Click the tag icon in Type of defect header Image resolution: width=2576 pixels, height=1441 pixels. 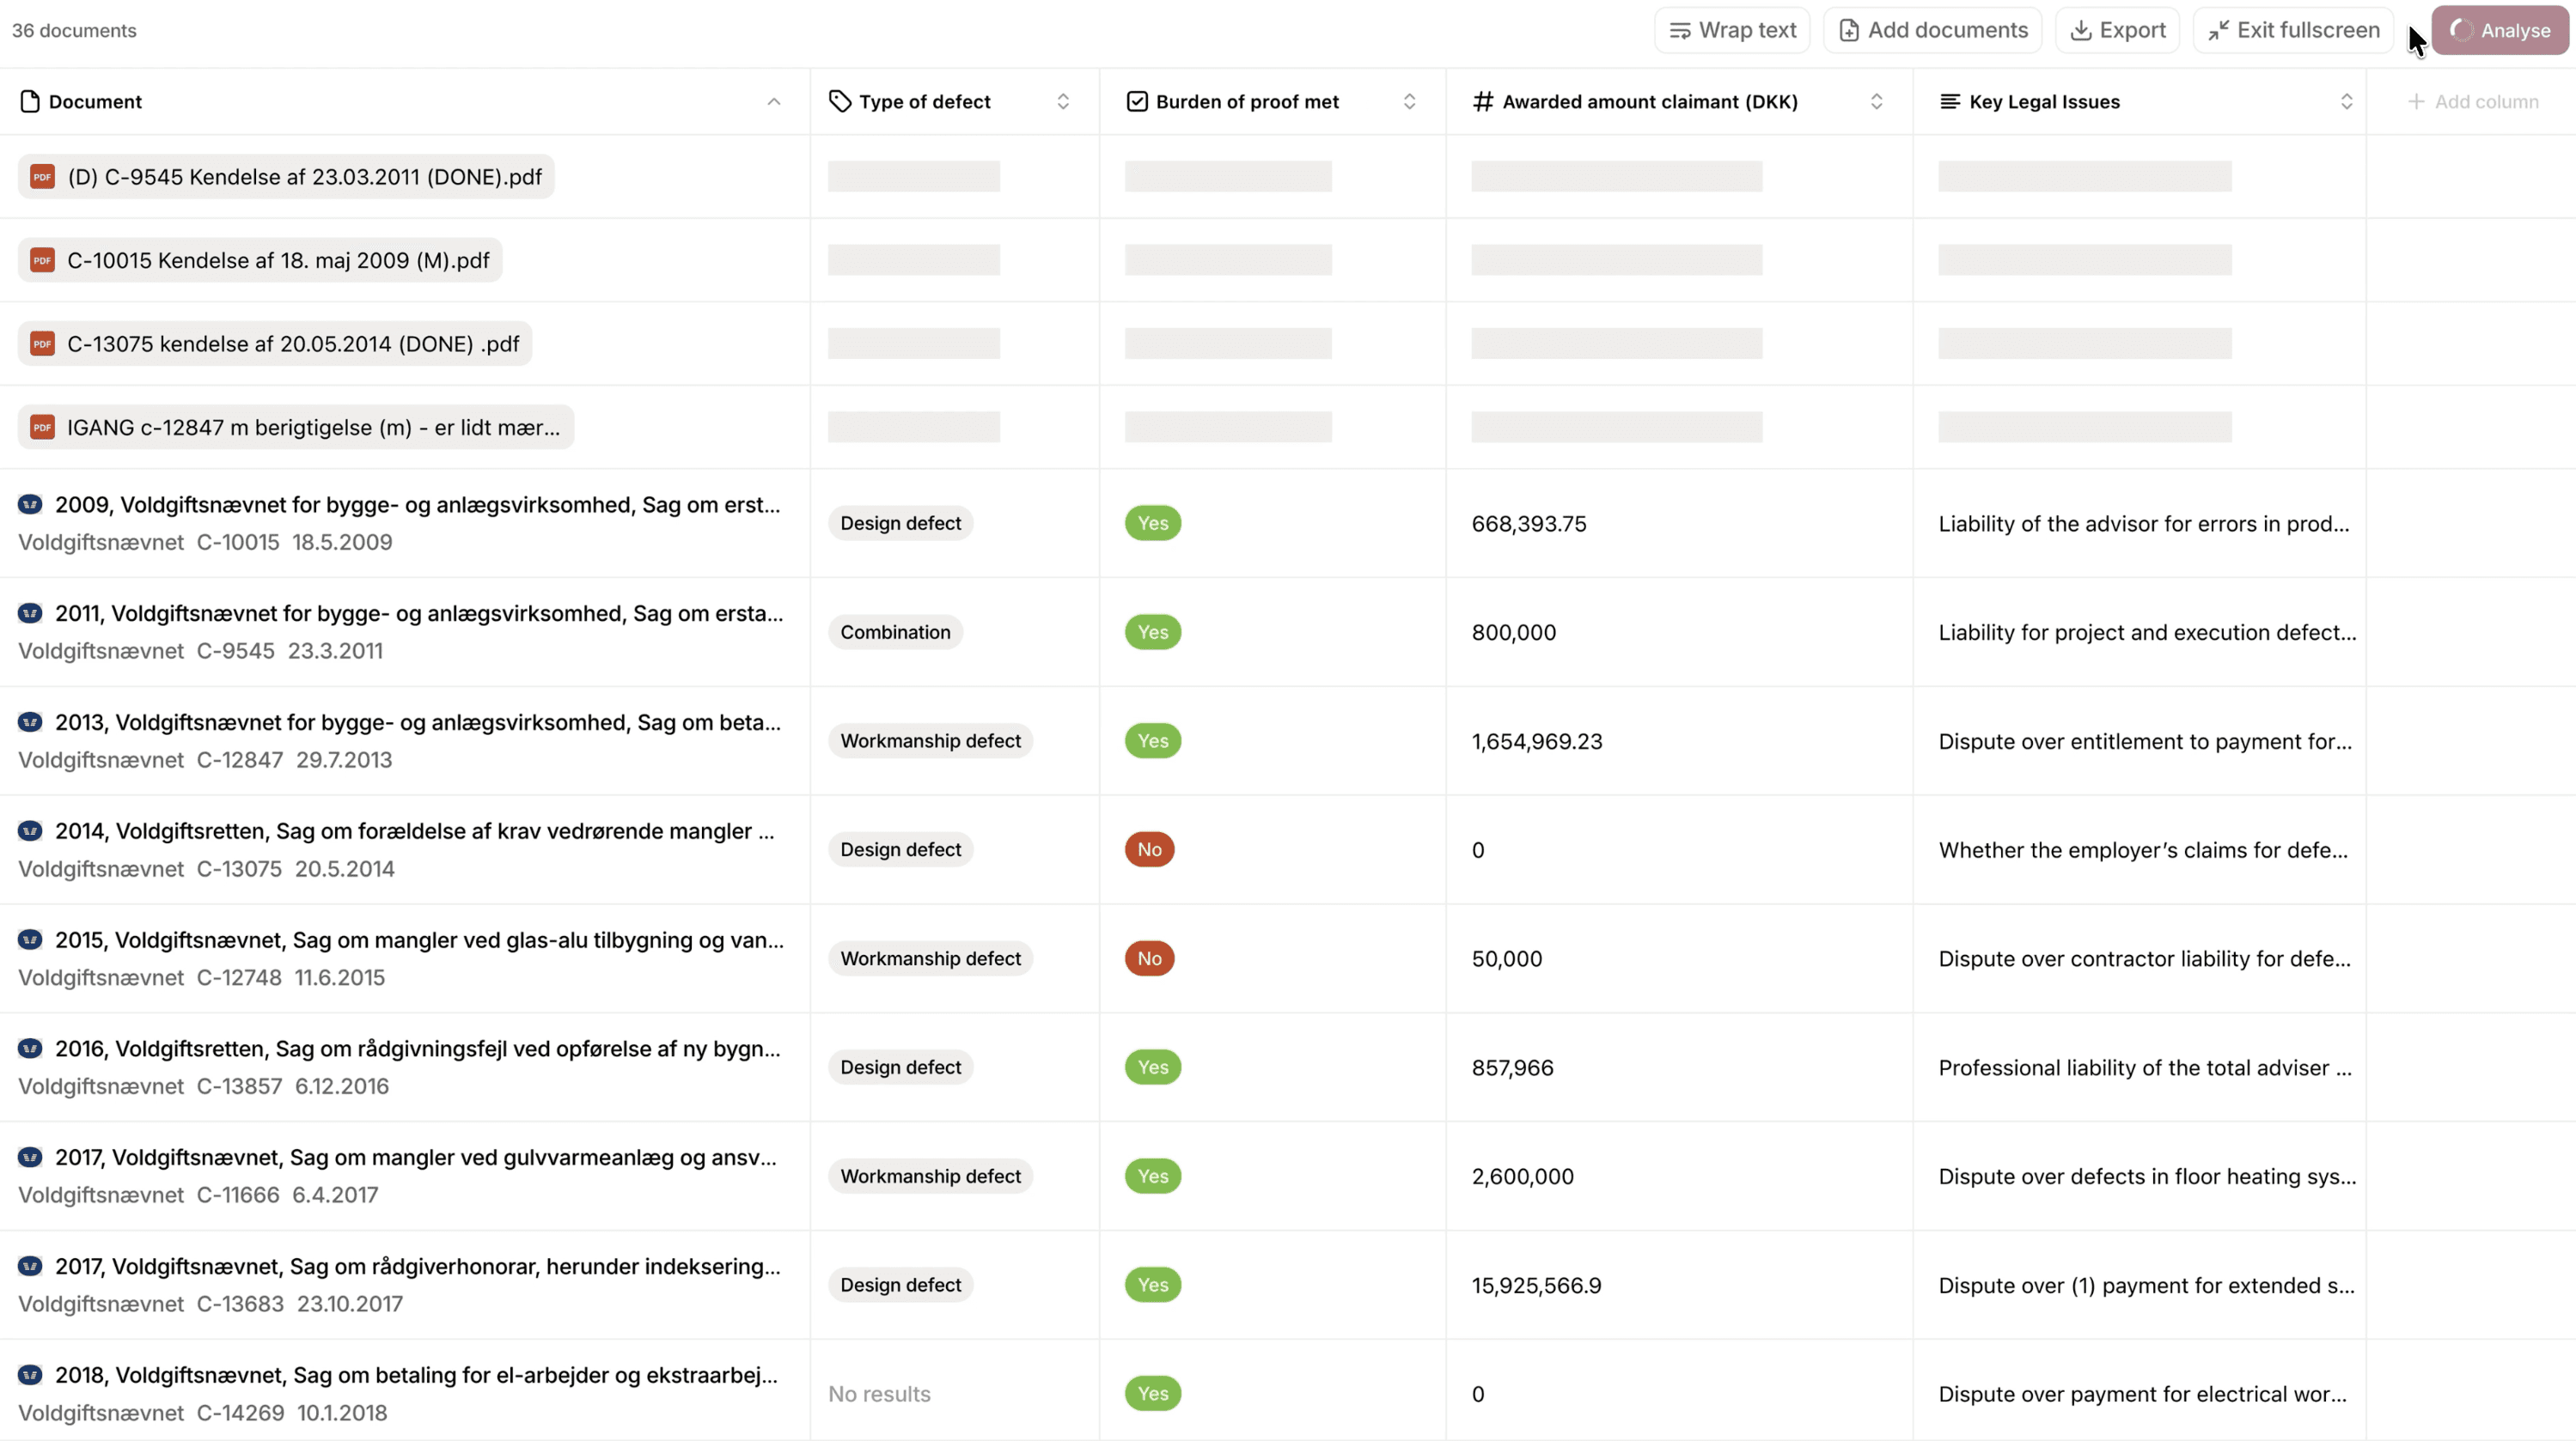coord(840,102)
